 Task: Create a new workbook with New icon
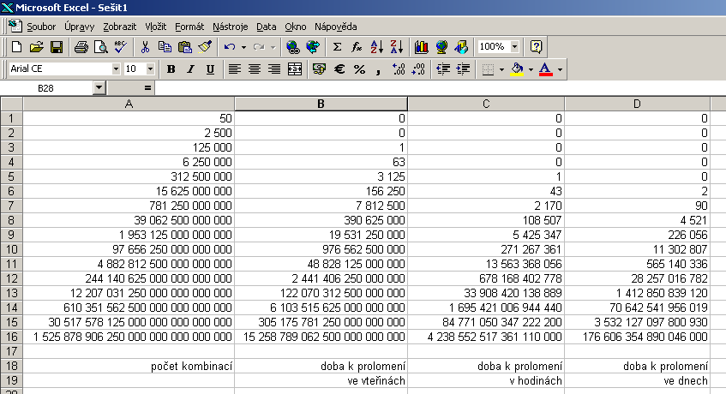[x=16, y=47]
